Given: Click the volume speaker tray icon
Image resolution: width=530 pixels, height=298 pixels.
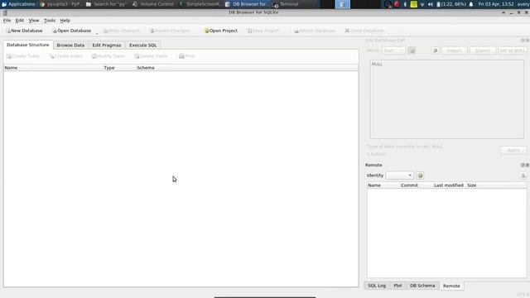Looking at the screenshot, I should point(430,4).
